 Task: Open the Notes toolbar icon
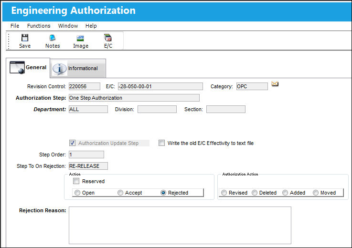coord(53,38)
